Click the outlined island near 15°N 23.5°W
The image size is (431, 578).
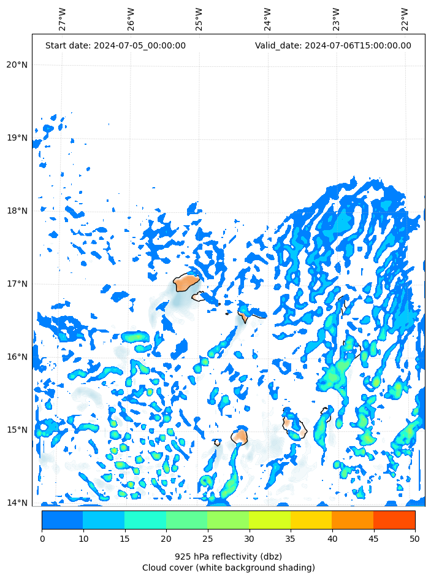pos(295,424)
